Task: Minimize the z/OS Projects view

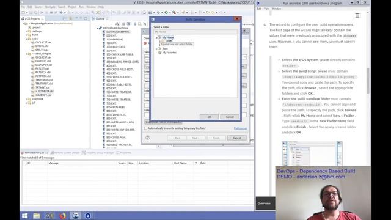Action: tap(81, 19)
